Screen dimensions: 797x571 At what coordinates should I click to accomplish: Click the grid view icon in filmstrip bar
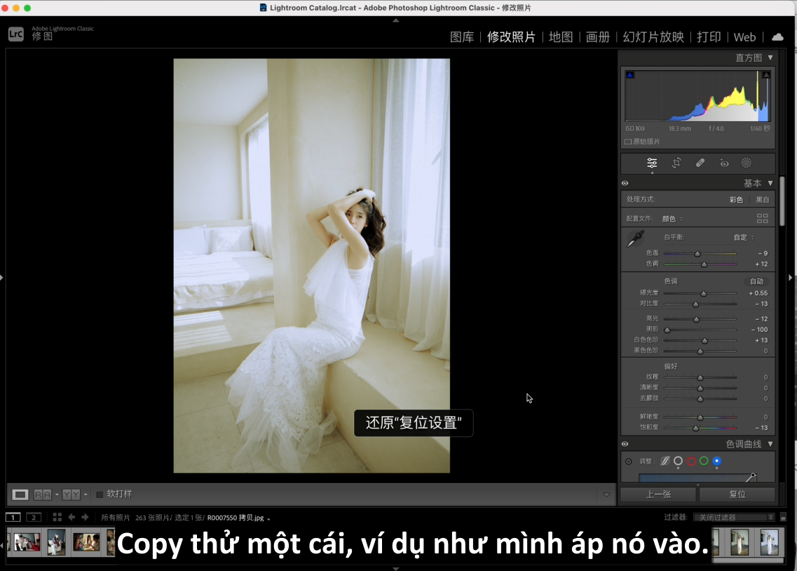click(57, 517)
